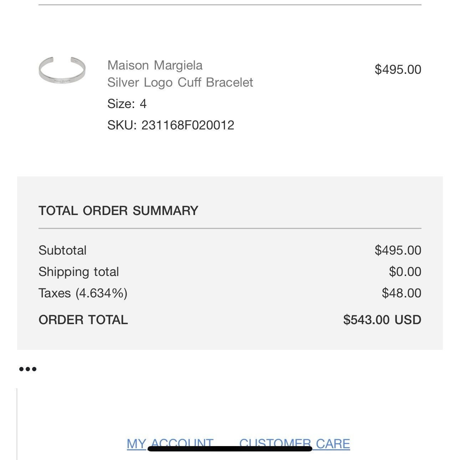
Task: Select the Taxes (4.634%) label
Action: click(x=83, y=293)
